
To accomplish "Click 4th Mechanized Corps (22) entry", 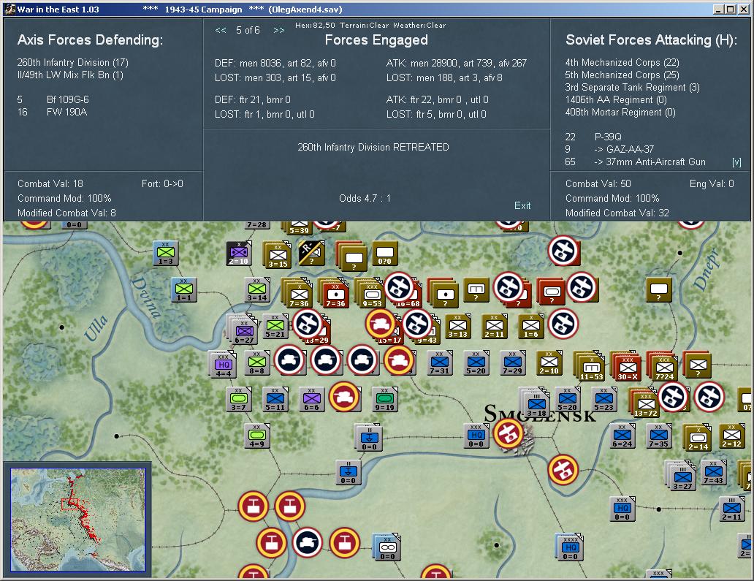I will coord(622,63).
